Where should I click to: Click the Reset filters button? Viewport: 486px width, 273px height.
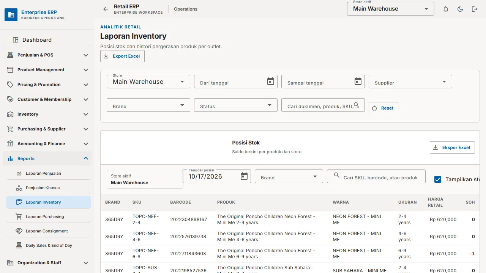click(x=383, y=108)
